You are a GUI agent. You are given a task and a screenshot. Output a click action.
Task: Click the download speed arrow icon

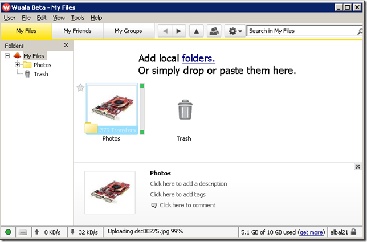click(72, 232)
